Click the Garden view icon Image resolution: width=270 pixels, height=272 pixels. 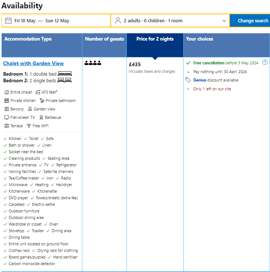(30, 109)
